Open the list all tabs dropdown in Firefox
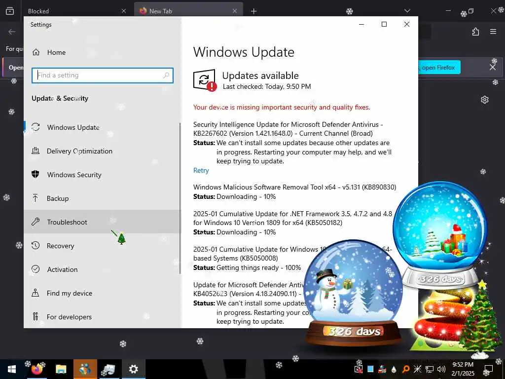Screen dimensions: 505x379 407,11
